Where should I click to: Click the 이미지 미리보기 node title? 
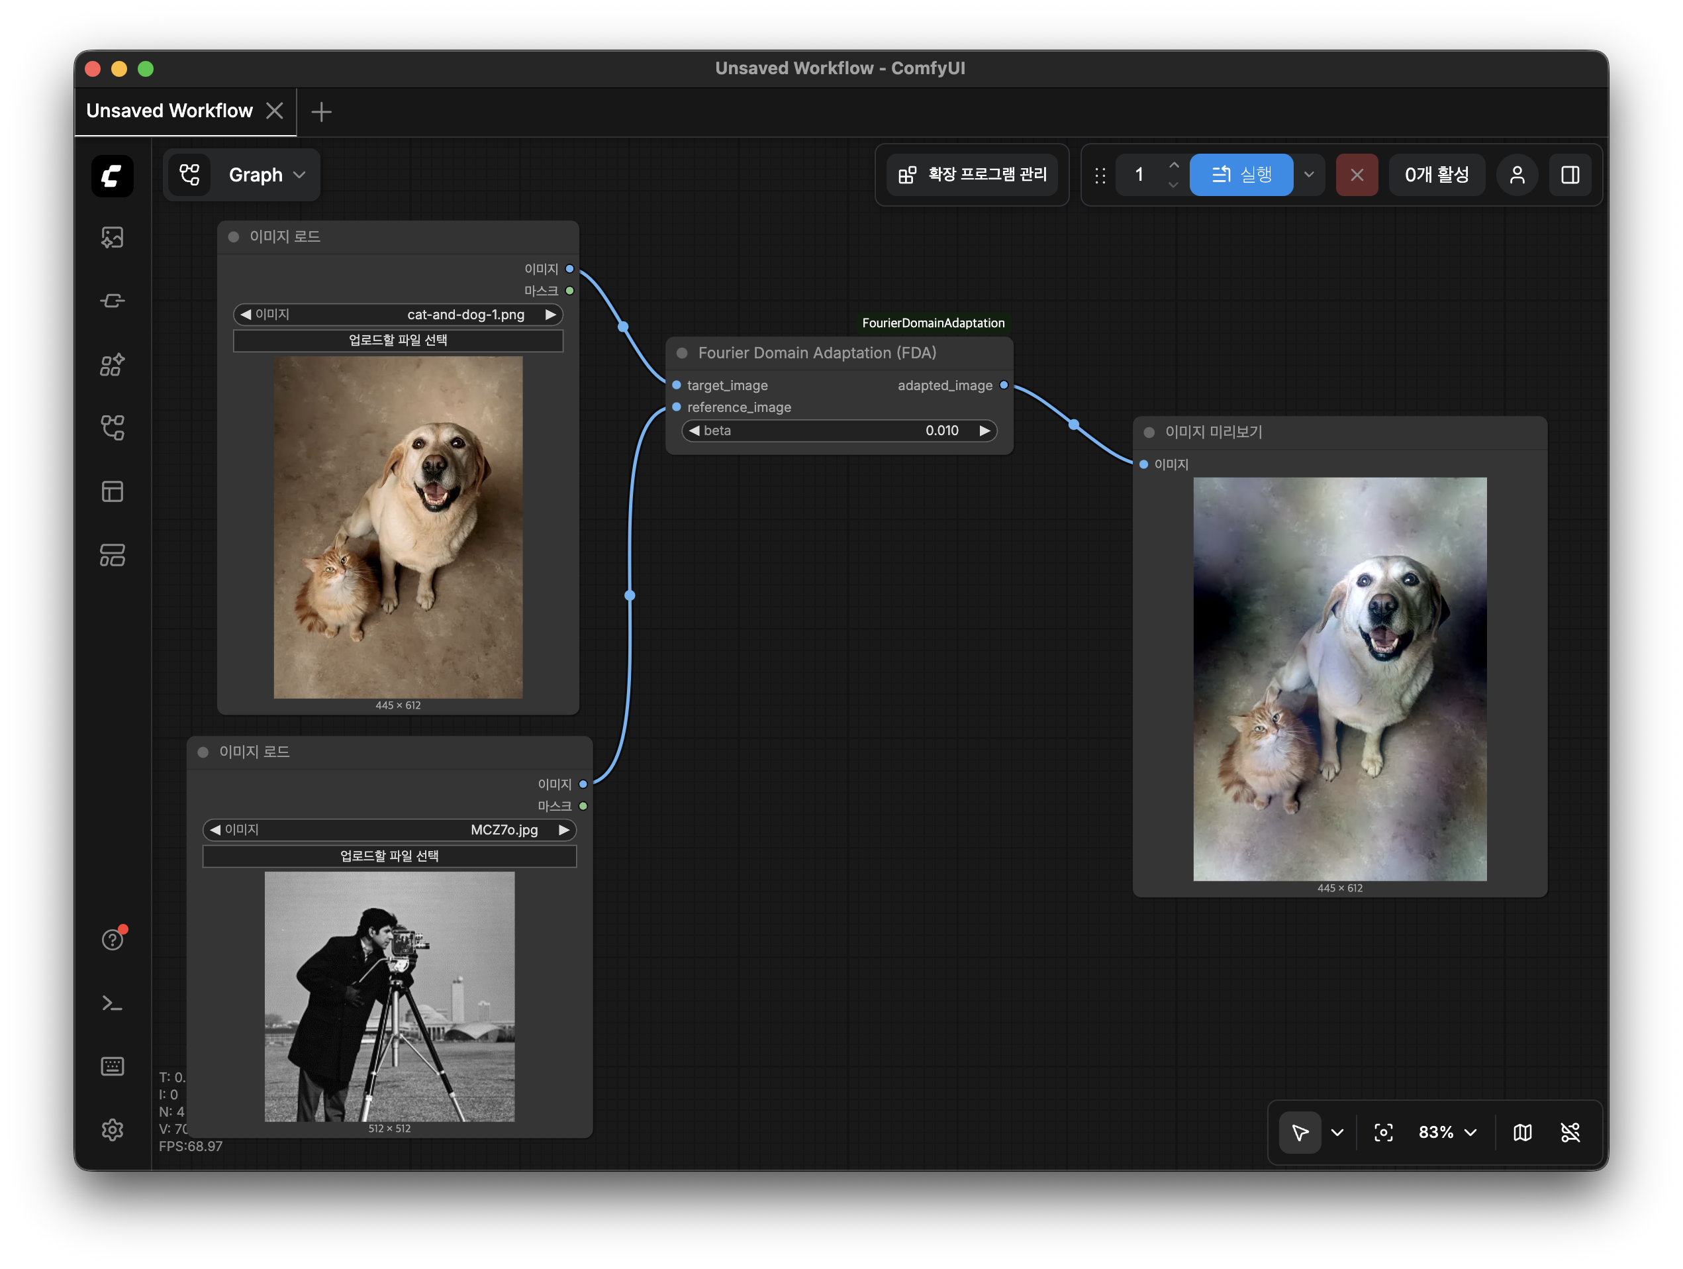[x=1214, y=432]
